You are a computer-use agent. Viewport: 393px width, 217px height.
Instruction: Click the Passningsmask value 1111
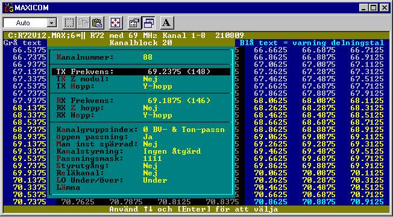tap(152, 159)
